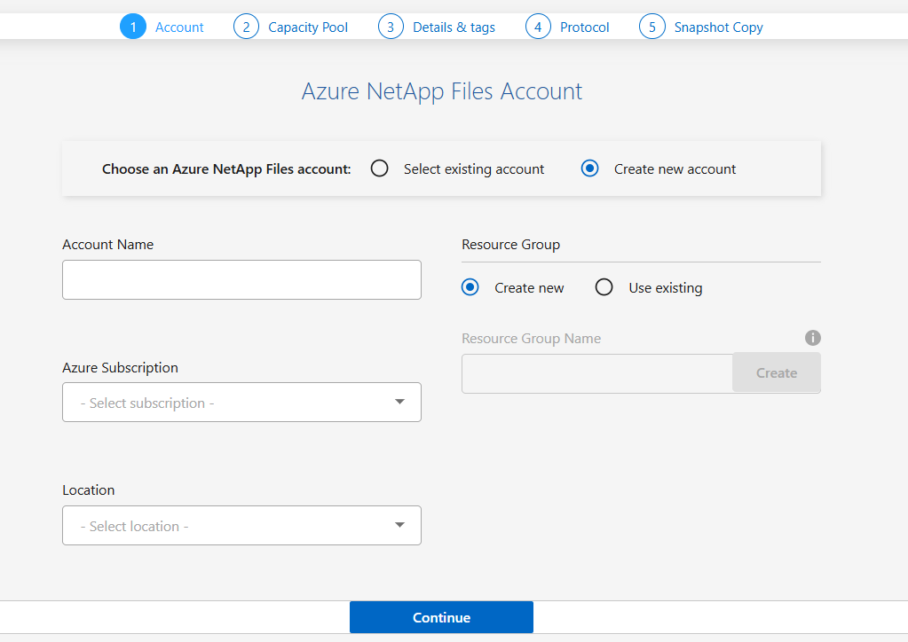Click the step 3 number circle icon
Screen dimensions: 908x642
pyautogui.click(x=391, y=27)
